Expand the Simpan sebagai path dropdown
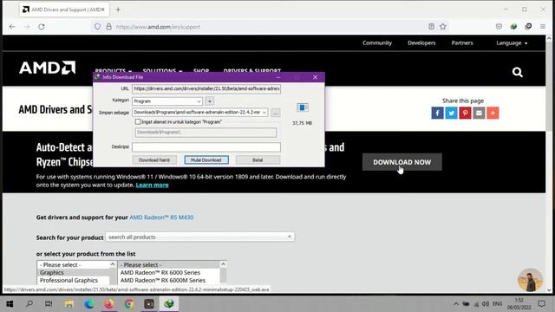The image size is (555, 312). [264, 112]
